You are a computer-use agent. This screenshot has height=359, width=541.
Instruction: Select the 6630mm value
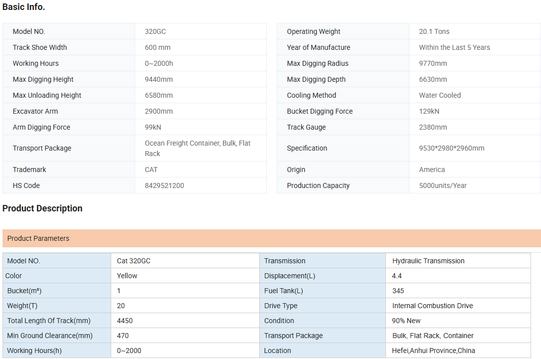[x=433, y=79]
